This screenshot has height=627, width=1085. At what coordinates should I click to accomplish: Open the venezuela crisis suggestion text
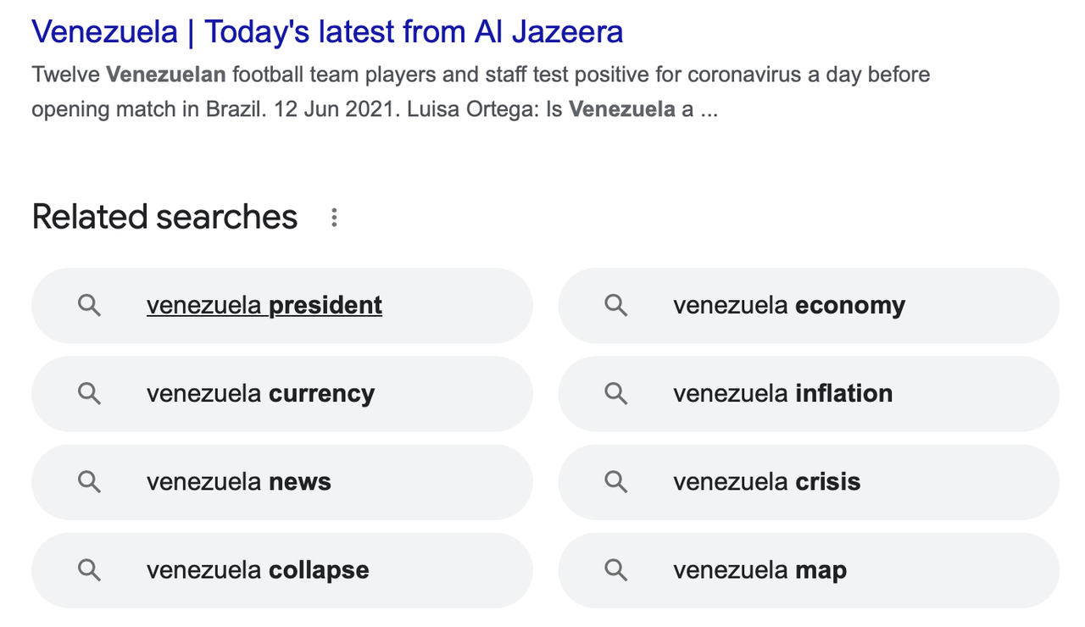[767, 481]
